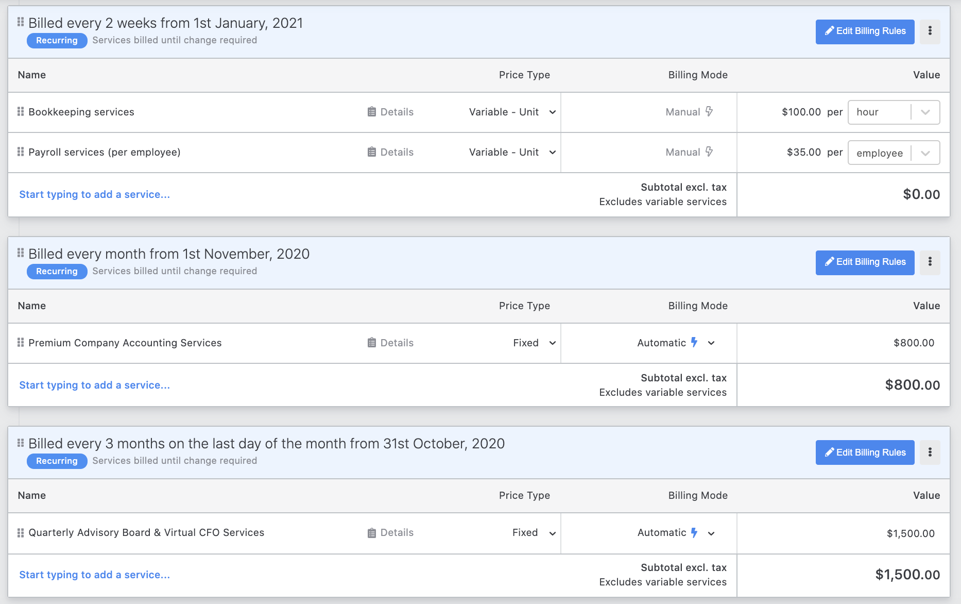Click Manual billing mode for Payroll services

689,152
